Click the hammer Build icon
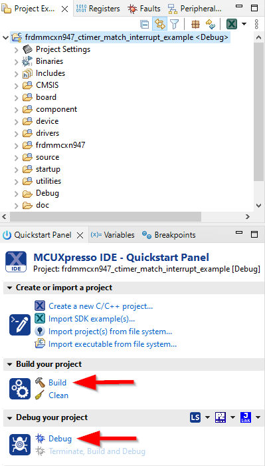 40,382
